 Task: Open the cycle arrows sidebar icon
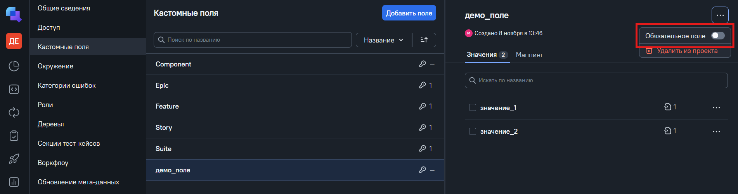[x=14, y=112]
